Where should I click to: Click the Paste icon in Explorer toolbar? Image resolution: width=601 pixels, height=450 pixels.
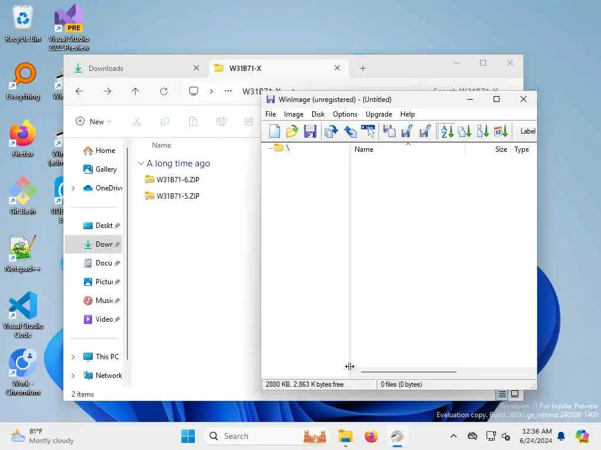(193, 122)
